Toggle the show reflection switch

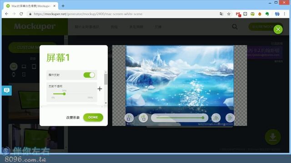89,75
